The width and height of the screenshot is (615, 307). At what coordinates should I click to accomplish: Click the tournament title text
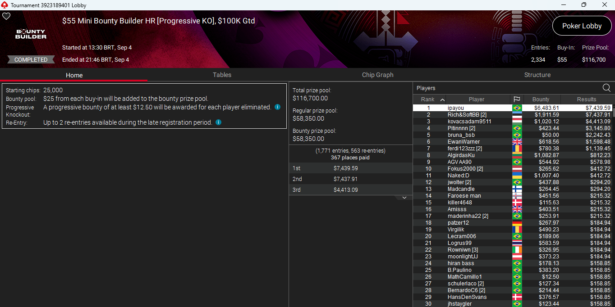pyautogui.click(x=159, y=21)
